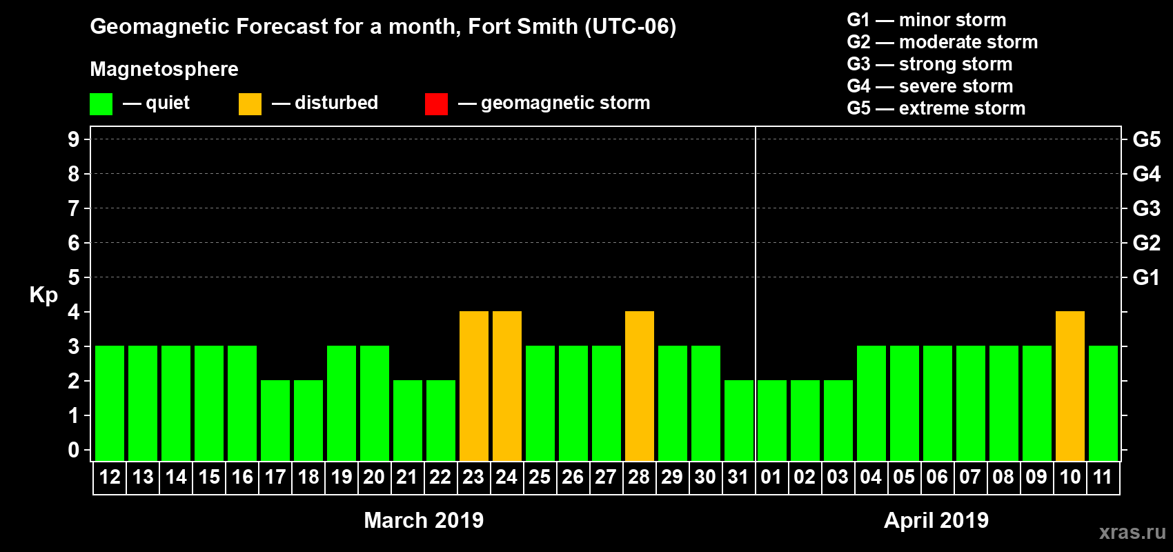This screenshot has width=1173, height=552.
Task: Click date label 05 on the axis
Action: pyautogui.click(x=904, y=477)
